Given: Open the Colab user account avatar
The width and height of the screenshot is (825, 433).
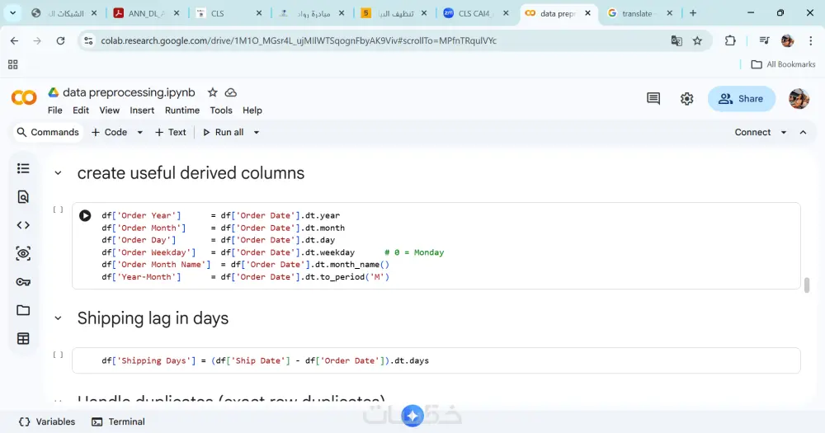Looking at the screenshot, I should [799, 98].
